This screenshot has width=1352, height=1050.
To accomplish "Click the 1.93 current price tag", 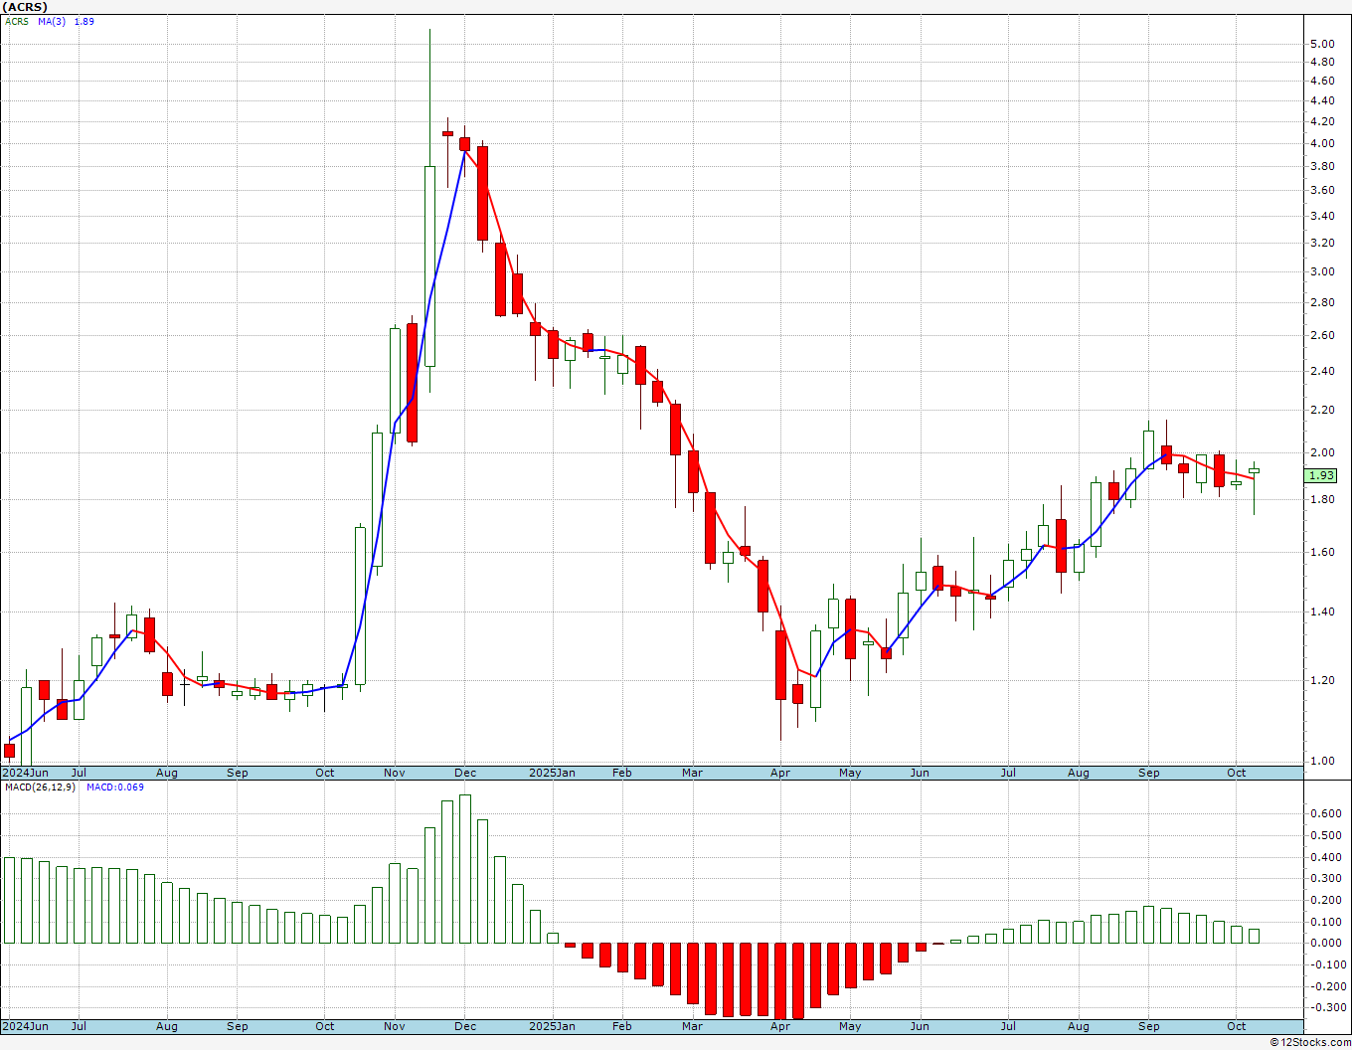I will (x=1321, y=475).
